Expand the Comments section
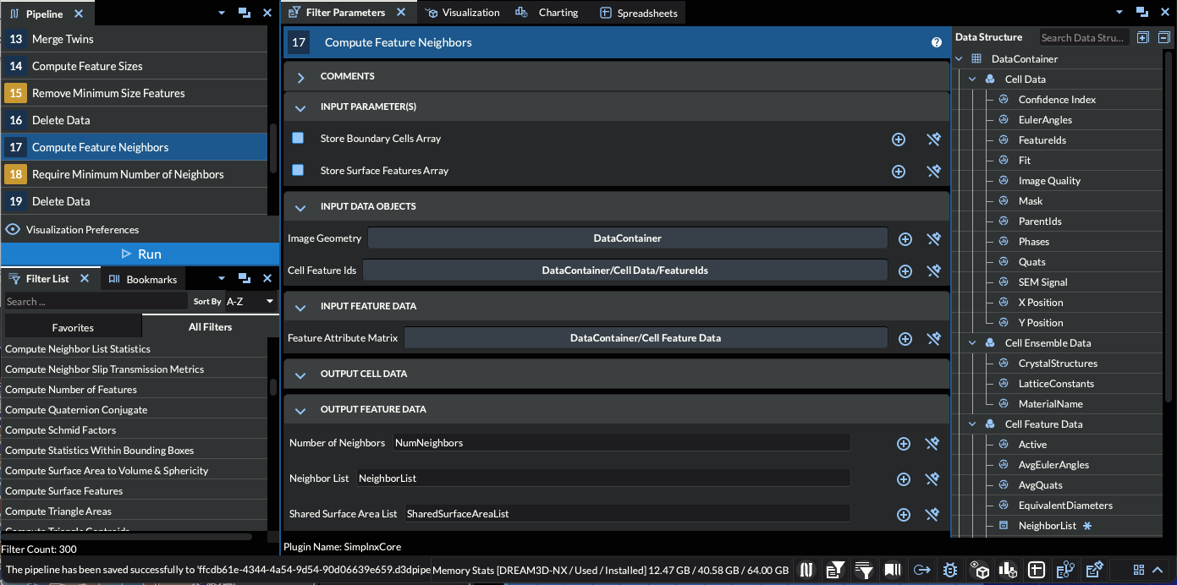This screenshot has width=1177, height=585. tap(300, 77)
